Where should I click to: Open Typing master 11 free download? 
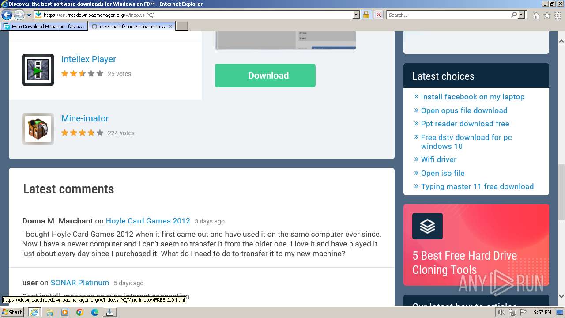click(477, 186)
